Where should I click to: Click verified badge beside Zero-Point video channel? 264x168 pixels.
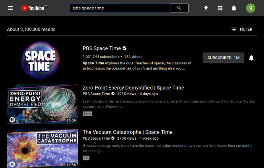point(113,94)
